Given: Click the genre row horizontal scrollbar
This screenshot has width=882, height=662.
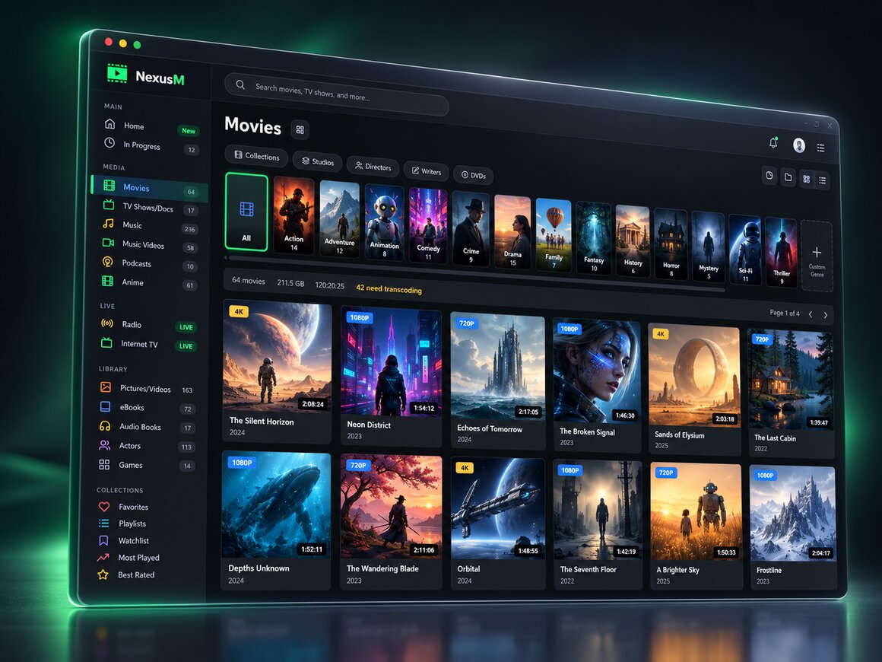Looking at the screenshot, I should [x=475, y=274].
